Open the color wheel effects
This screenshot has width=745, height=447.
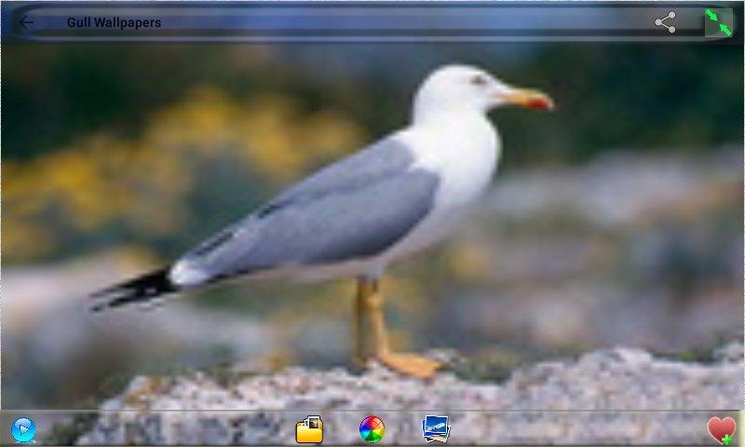(x=372, y=429)
